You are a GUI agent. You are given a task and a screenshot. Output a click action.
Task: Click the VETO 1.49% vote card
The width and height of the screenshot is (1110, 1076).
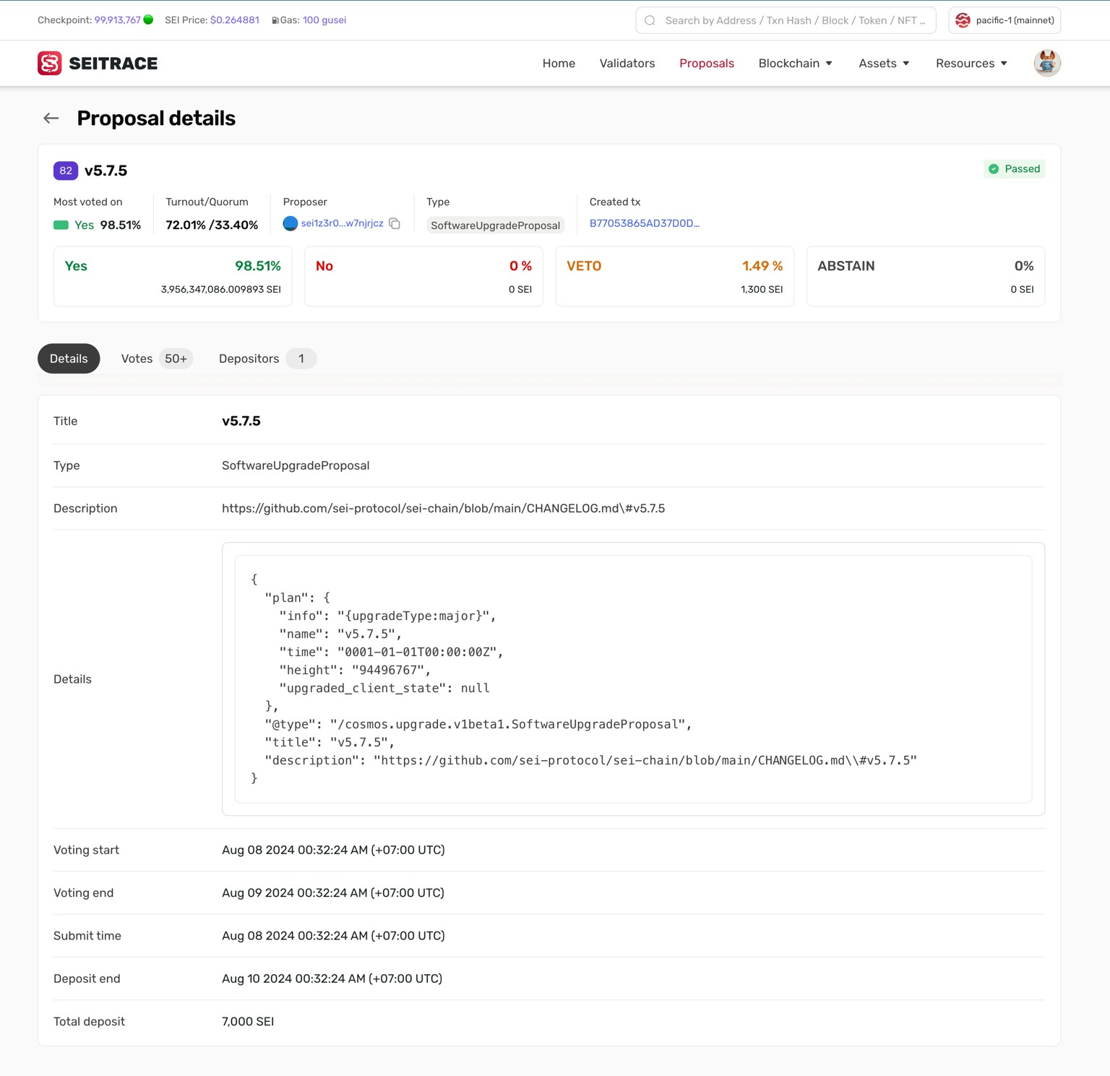click(x=674, y=276)
